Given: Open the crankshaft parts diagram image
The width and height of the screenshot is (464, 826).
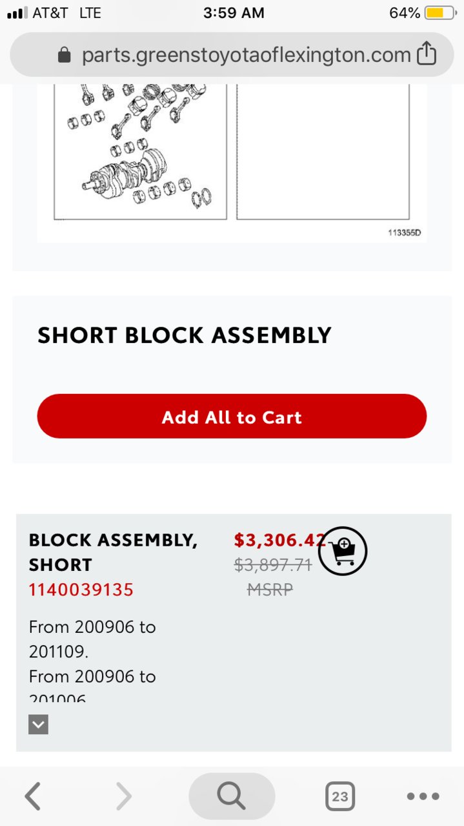Looking at the screenshot, I should coord(140,151).
